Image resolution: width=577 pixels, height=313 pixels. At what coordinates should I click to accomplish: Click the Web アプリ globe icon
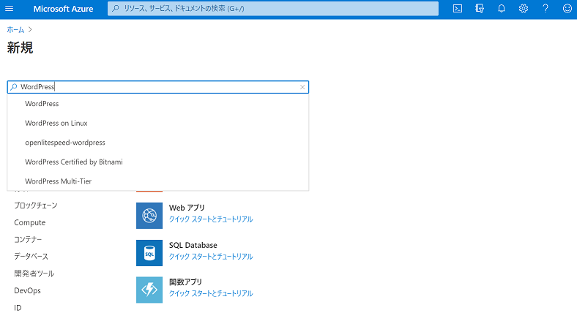pyautogui.click(x=149, y=216)
